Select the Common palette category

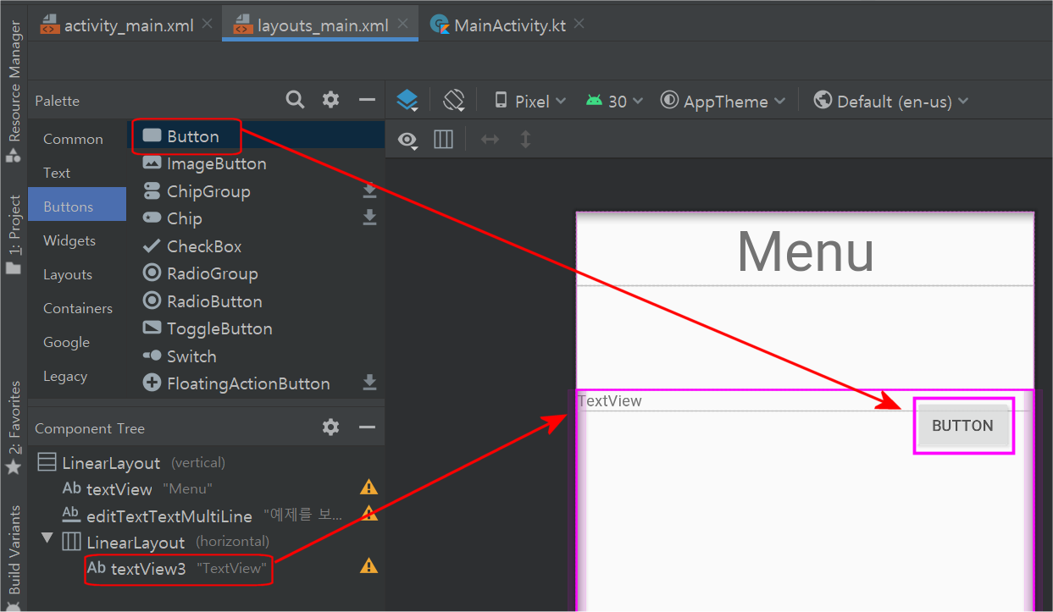77,139
